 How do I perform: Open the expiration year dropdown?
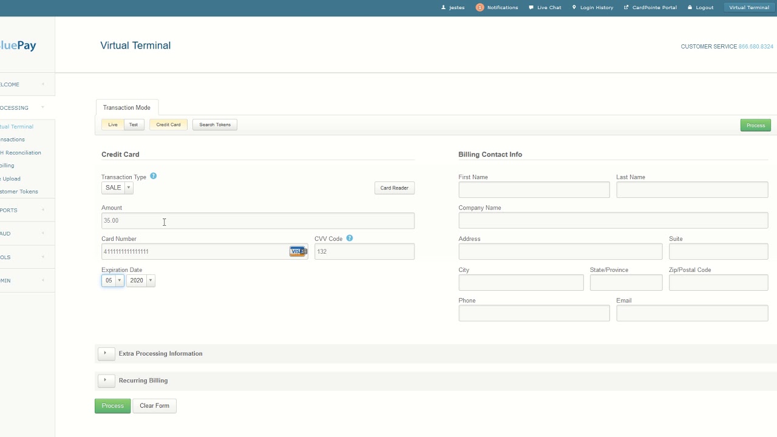point(141,280)
